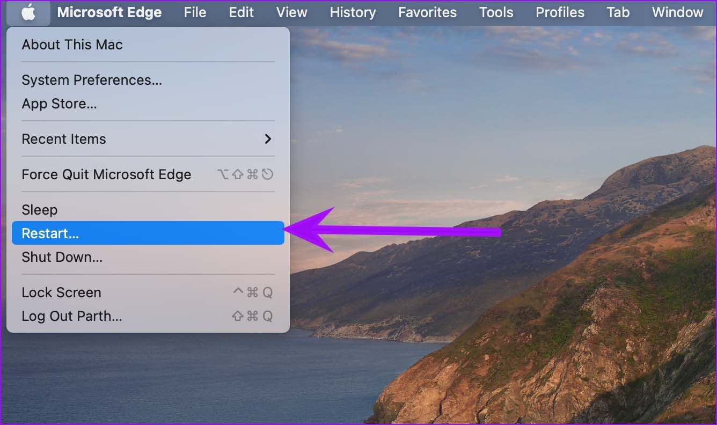The width and height of the screenshot is (717, 425).
Task: Choose Log Out Parth
Action: coord(148,316)
